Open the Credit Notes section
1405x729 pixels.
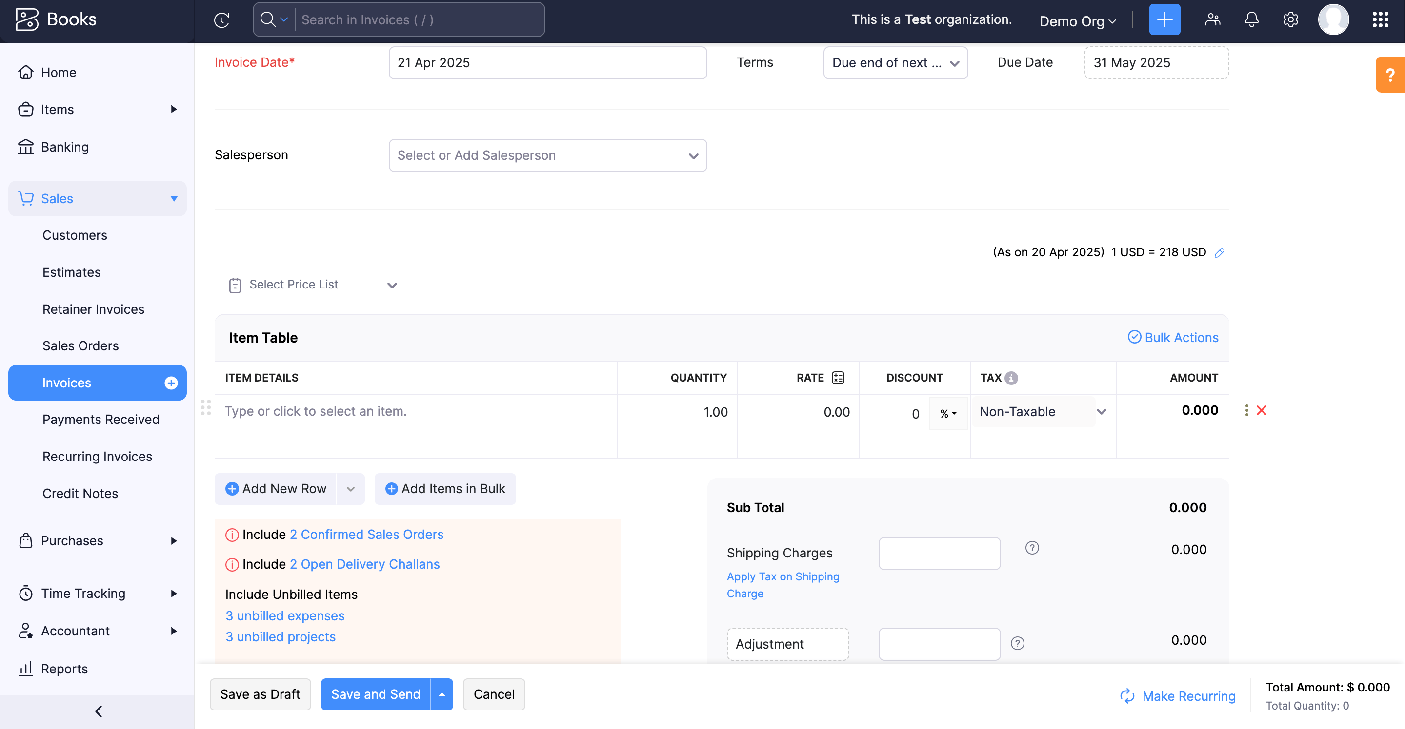pos(80,493)
